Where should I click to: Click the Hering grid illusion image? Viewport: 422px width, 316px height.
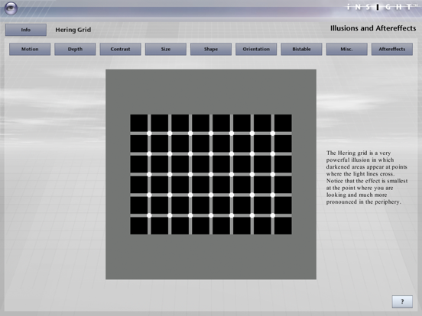pos(211,174)
